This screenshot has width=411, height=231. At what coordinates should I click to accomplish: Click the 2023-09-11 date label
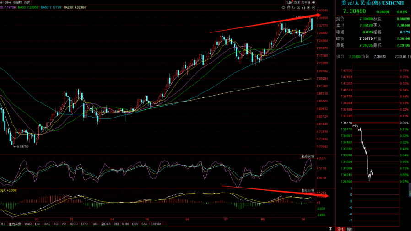[x=403, y=57]
